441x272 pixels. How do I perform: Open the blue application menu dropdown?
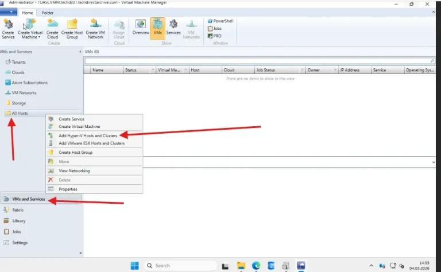(x=9, y=12)
